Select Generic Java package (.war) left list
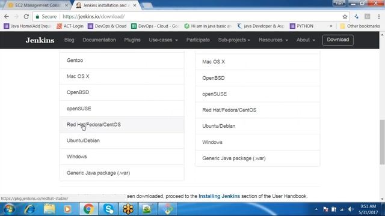Screen dimensions: 385x216 tap(122, 173)
